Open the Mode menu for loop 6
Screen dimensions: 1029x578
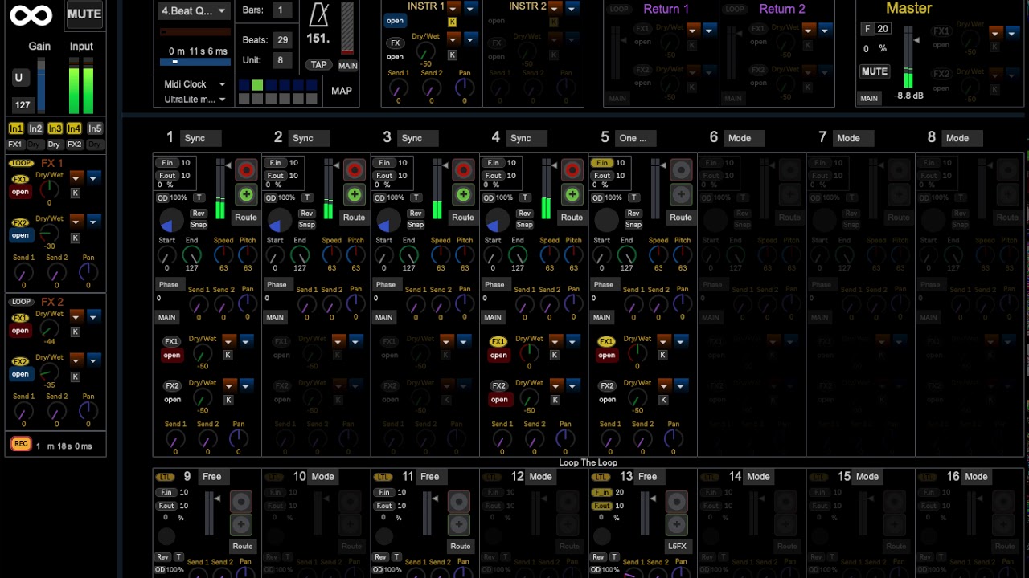tap(744, 138)
